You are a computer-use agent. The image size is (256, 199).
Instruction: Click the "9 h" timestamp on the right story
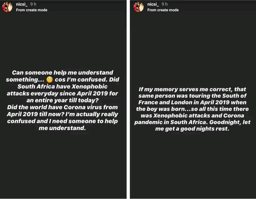165,4
